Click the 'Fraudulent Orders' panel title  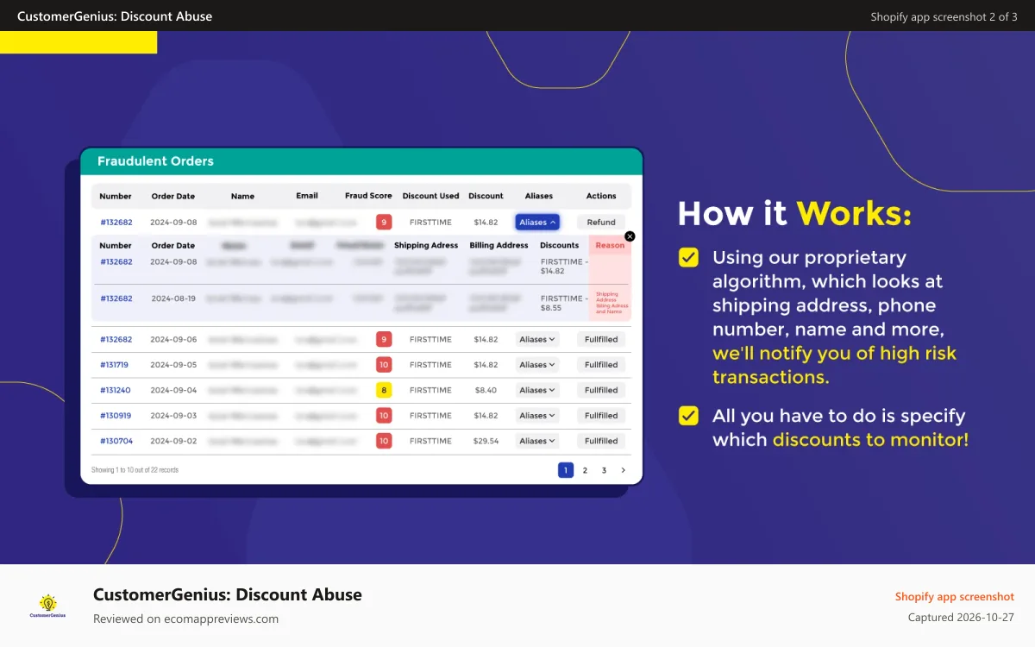pyautogui.click(x=155, y=161)
